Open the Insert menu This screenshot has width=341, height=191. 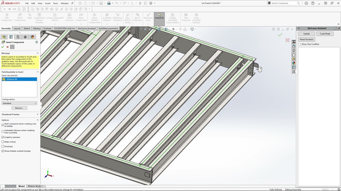48,3
